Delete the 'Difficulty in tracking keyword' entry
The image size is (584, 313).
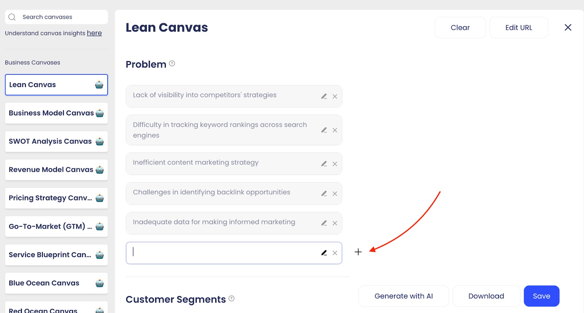click(335, 130)
